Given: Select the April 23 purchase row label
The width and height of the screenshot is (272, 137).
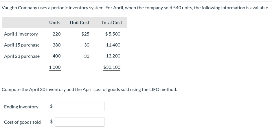Looking at the screenshot, I should click(22, 56).
